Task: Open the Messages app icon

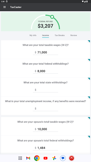Action: pyautogui.click(x=63, y=158)
